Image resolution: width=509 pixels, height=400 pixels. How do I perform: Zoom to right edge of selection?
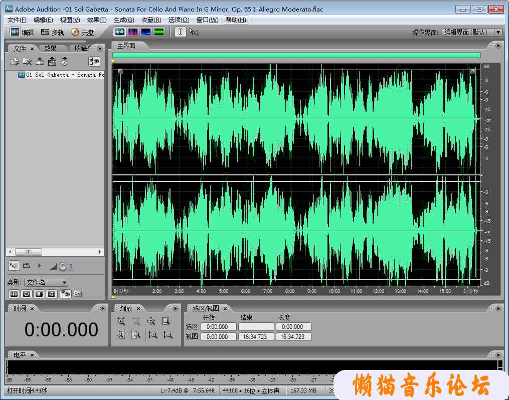(136, 334)
